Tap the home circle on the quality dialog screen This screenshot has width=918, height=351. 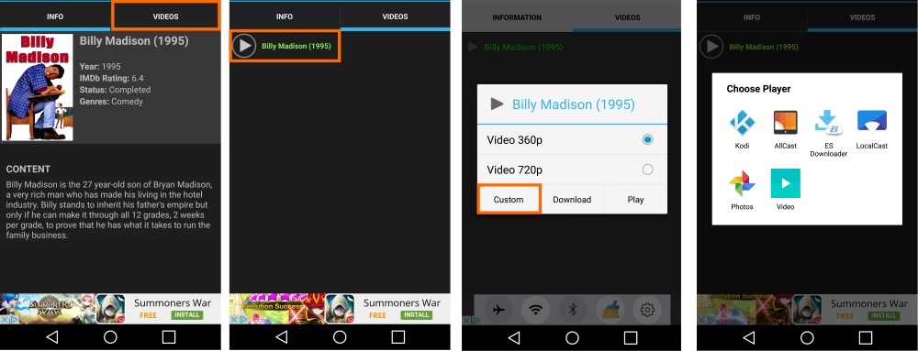point(572,337)
